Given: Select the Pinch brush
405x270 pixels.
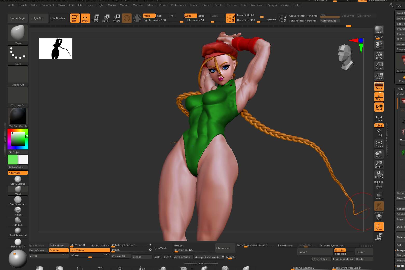Looking at the screenshot, I should pyautogui.click(x=18, y=211).
